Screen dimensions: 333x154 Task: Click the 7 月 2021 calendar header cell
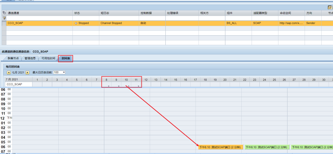click(19, 80)
